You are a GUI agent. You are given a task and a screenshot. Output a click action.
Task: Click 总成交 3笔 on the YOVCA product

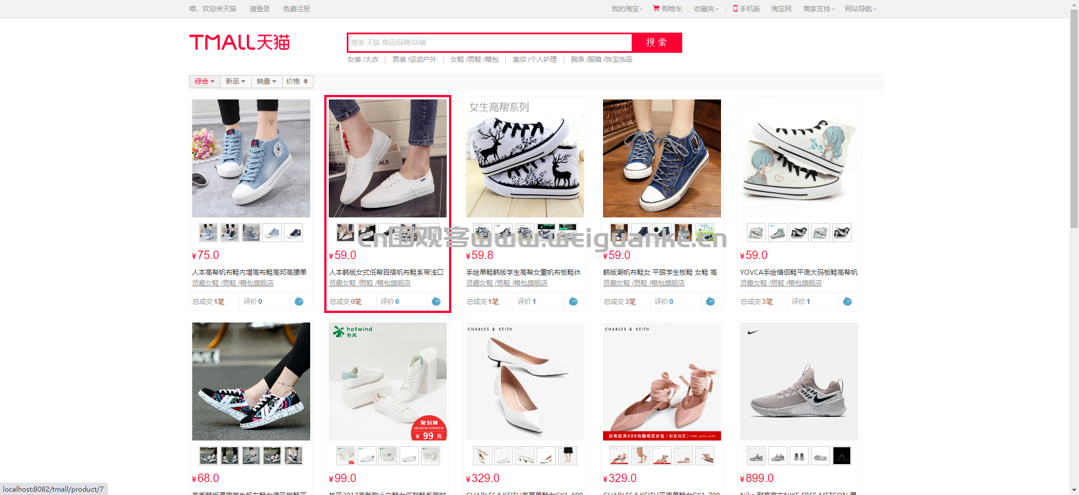tap(756, 302)
